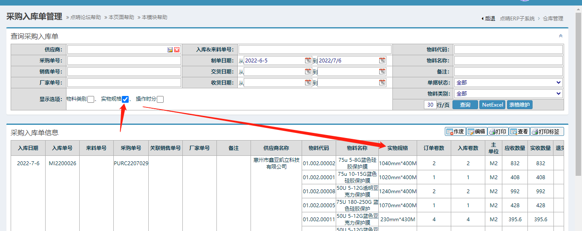Focus the 物料代码 input field
Screen dimensions: 582x231
tap(508, 50)
